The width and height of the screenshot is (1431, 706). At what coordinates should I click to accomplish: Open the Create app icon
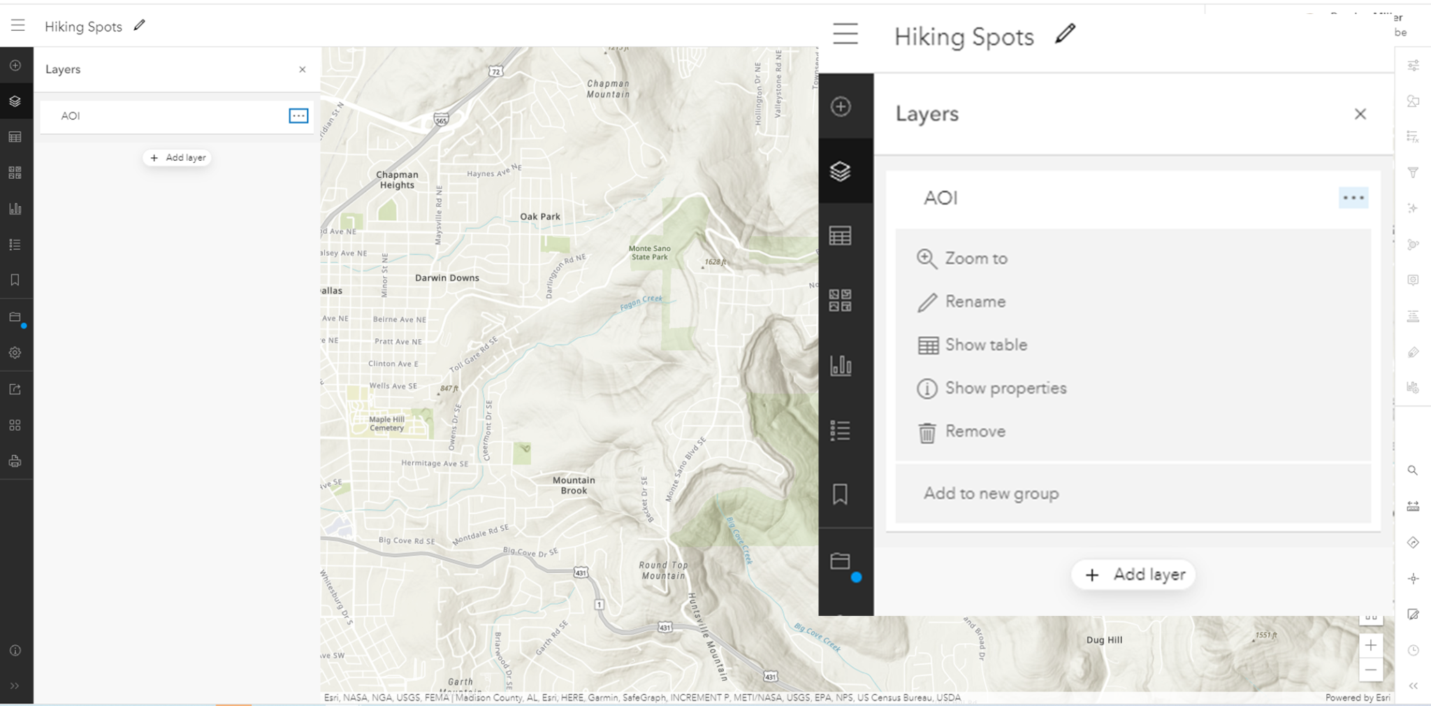point(15,425)
